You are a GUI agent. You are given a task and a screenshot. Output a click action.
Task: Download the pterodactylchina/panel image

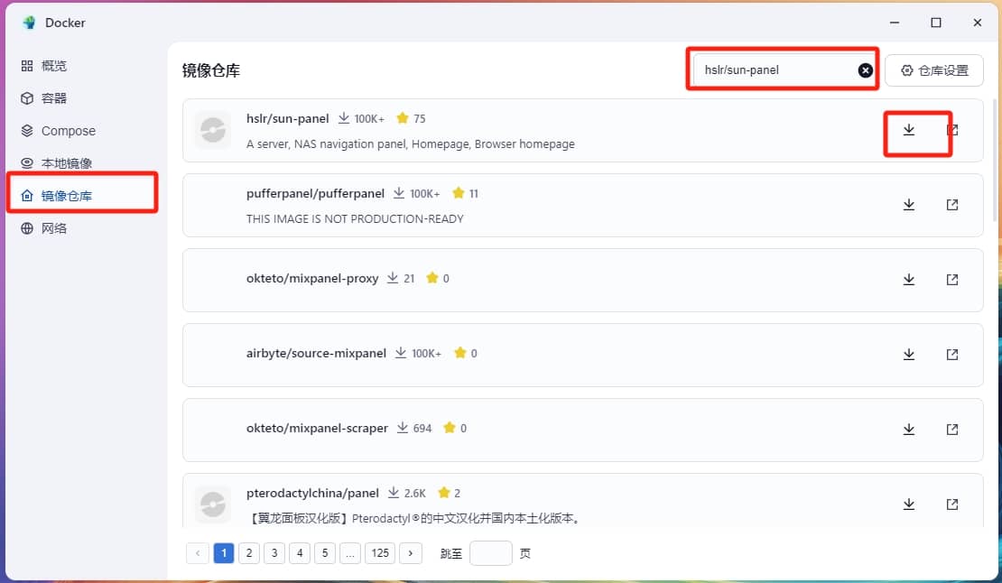pyautogui.click(x=909, y=504)
